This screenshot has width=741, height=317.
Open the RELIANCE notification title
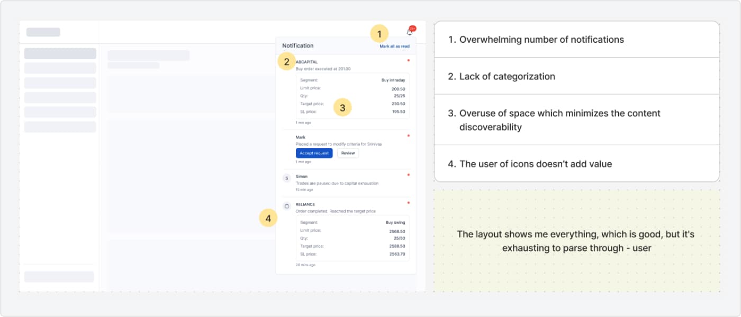(305, 204)
